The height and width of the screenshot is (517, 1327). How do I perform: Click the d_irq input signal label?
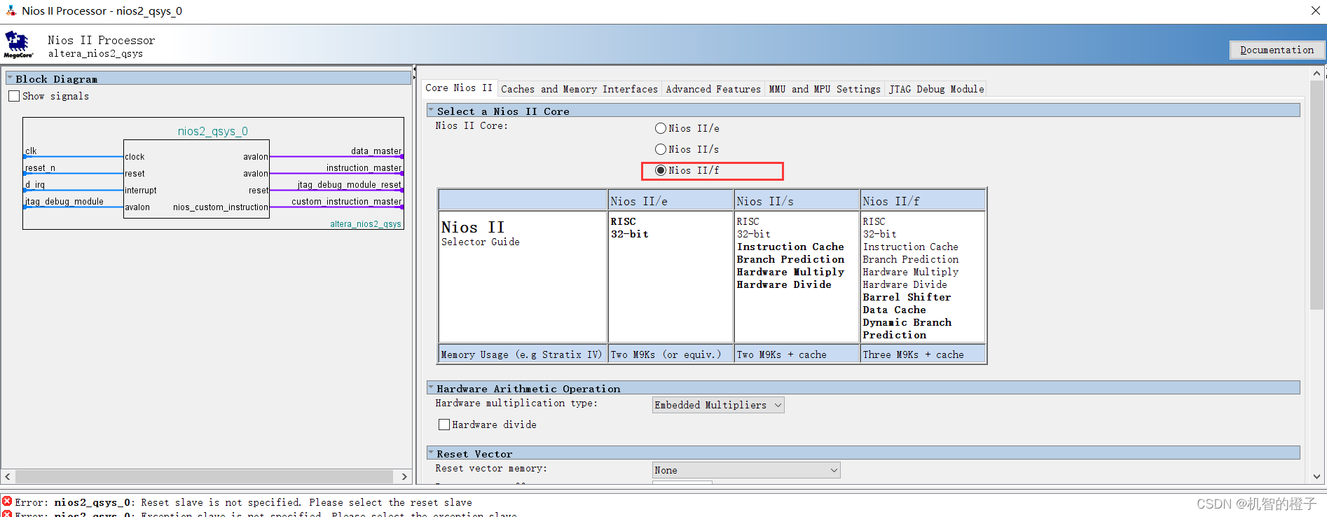click(x=35, y=185)
